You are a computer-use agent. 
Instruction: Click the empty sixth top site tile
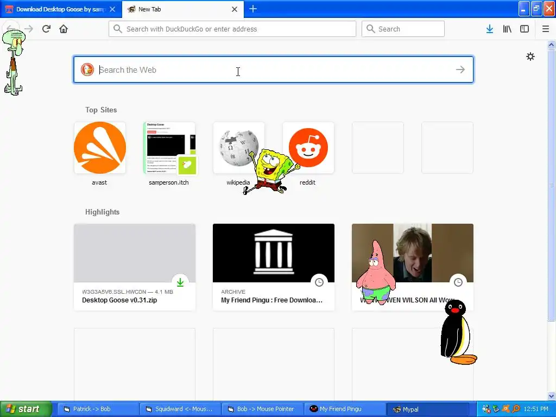(447, 148)
